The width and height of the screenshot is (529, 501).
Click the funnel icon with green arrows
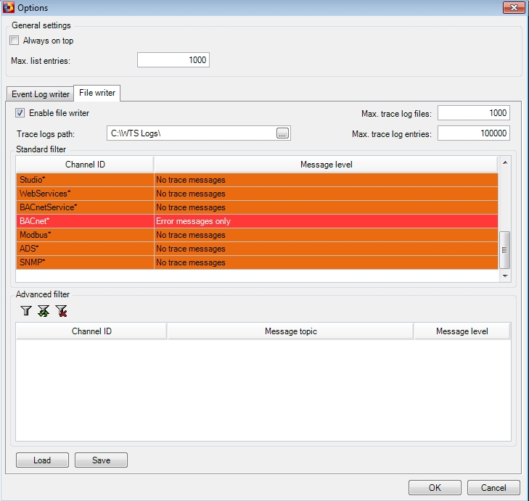click(44, 311)
